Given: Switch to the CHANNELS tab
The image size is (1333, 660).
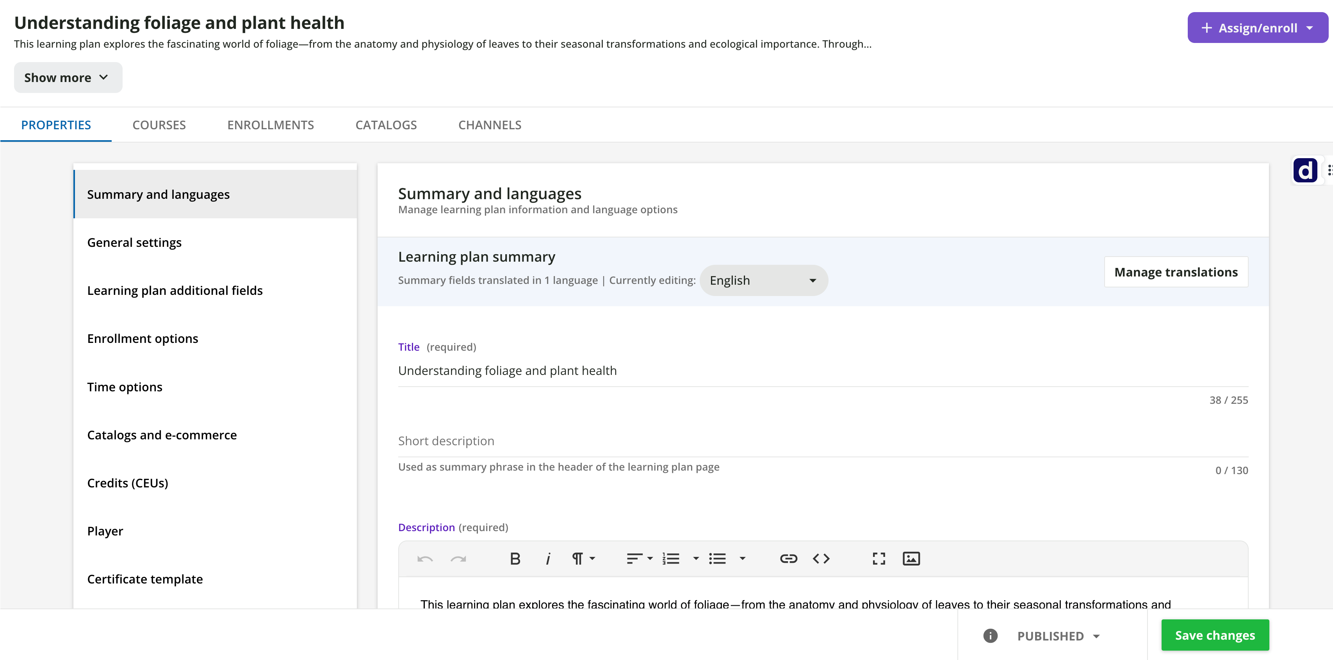Looking at the screenshot, I should tap(490, 125).
